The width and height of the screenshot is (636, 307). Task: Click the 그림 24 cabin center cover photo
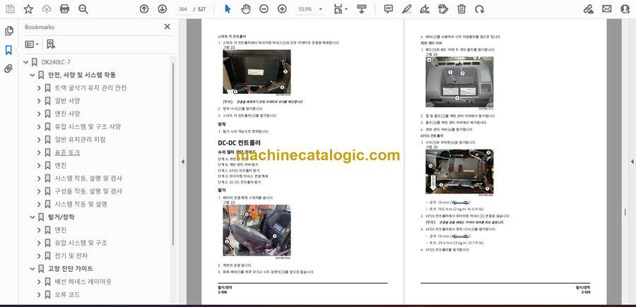click(459, 81)
